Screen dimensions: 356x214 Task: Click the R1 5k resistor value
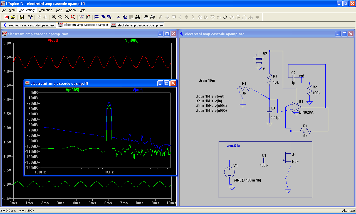coord(305,136)
